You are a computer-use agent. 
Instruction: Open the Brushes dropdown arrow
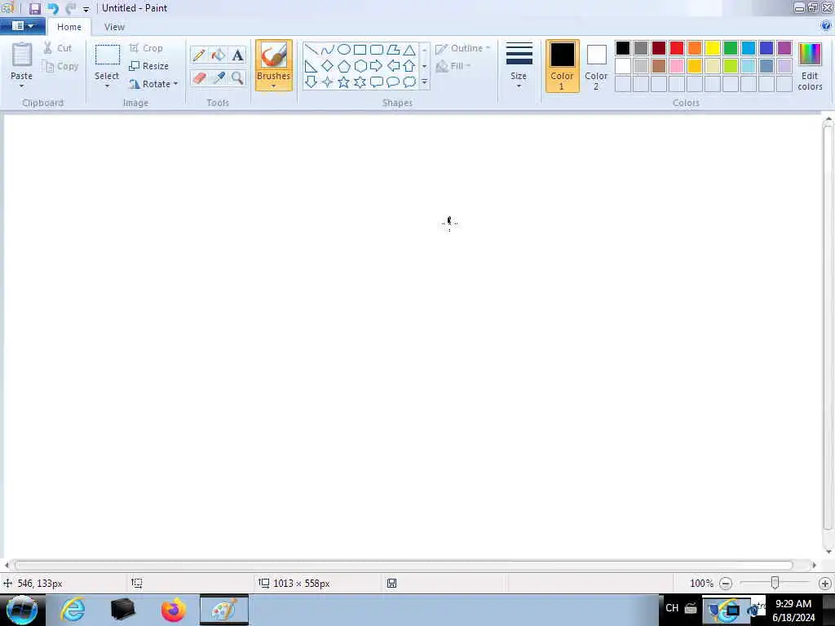coord(274,86)
